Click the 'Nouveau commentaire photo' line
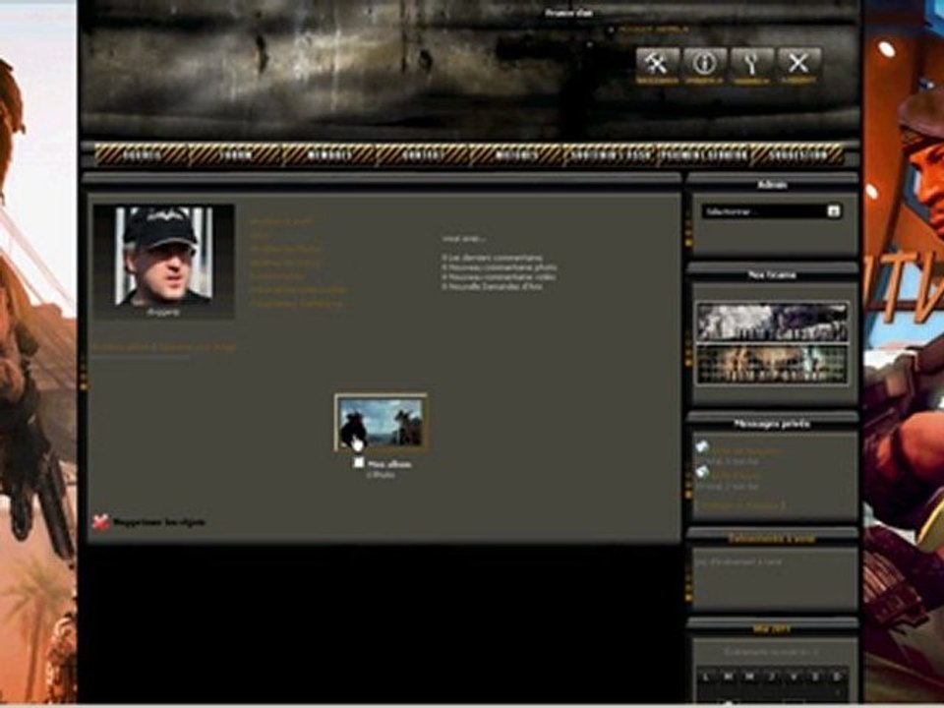The image size is (944, 708). tap(500, 267)
